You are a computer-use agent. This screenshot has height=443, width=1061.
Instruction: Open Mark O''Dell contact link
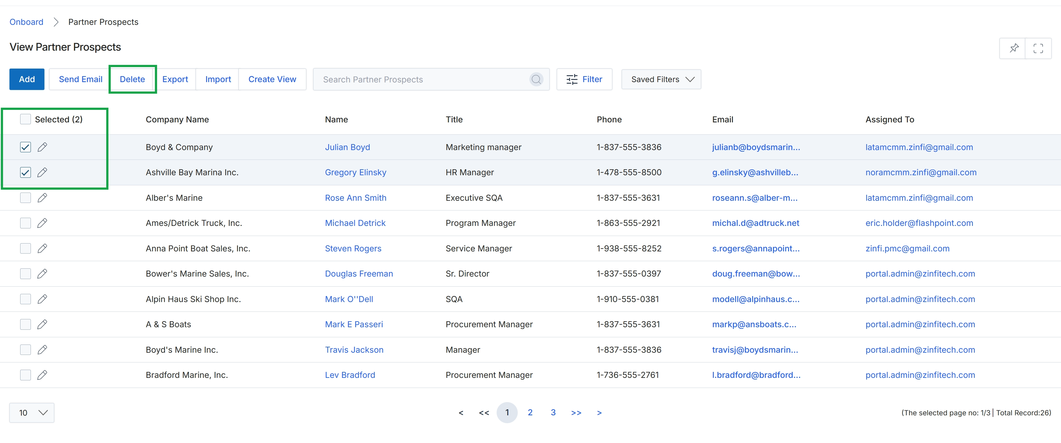349,299
